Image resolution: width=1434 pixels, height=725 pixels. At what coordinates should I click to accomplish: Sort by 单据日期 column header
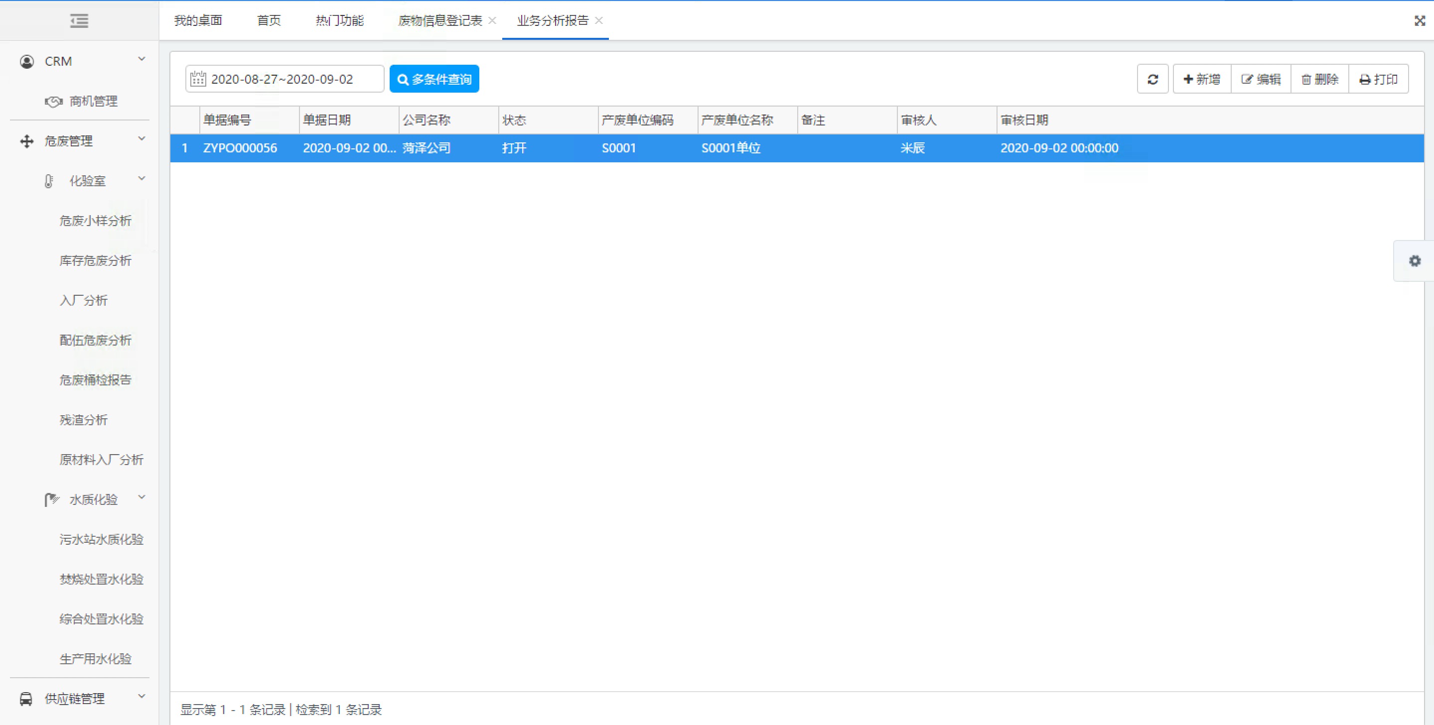[349, 120]
